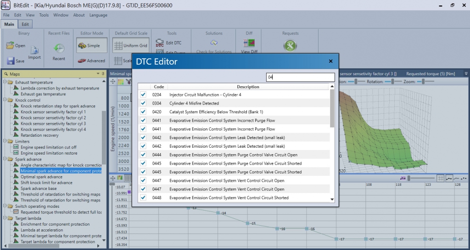This screenshot has height=250, width=470.
Task: Select Optimal spark advance map
Action: [x=41, y=177]
